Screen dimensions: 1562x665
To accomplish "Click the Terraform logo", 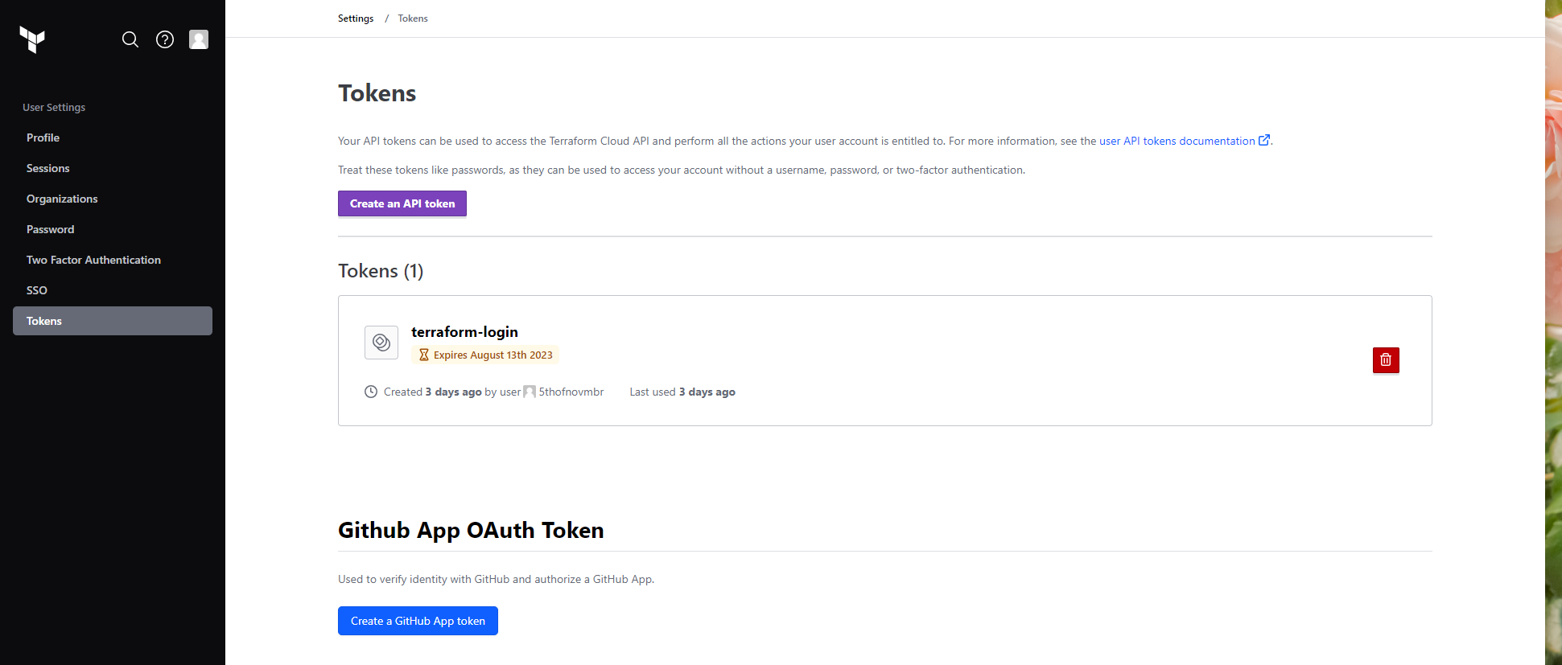I will (x=32, y=40).
